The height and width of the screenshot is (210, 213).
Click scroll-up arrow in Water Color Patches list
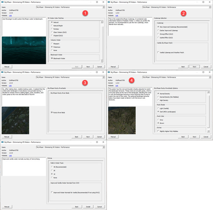[x=102, y=22]
